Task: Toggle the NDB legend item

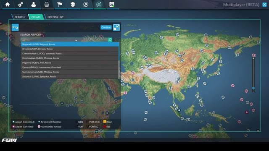Action: tap(79, 122)
